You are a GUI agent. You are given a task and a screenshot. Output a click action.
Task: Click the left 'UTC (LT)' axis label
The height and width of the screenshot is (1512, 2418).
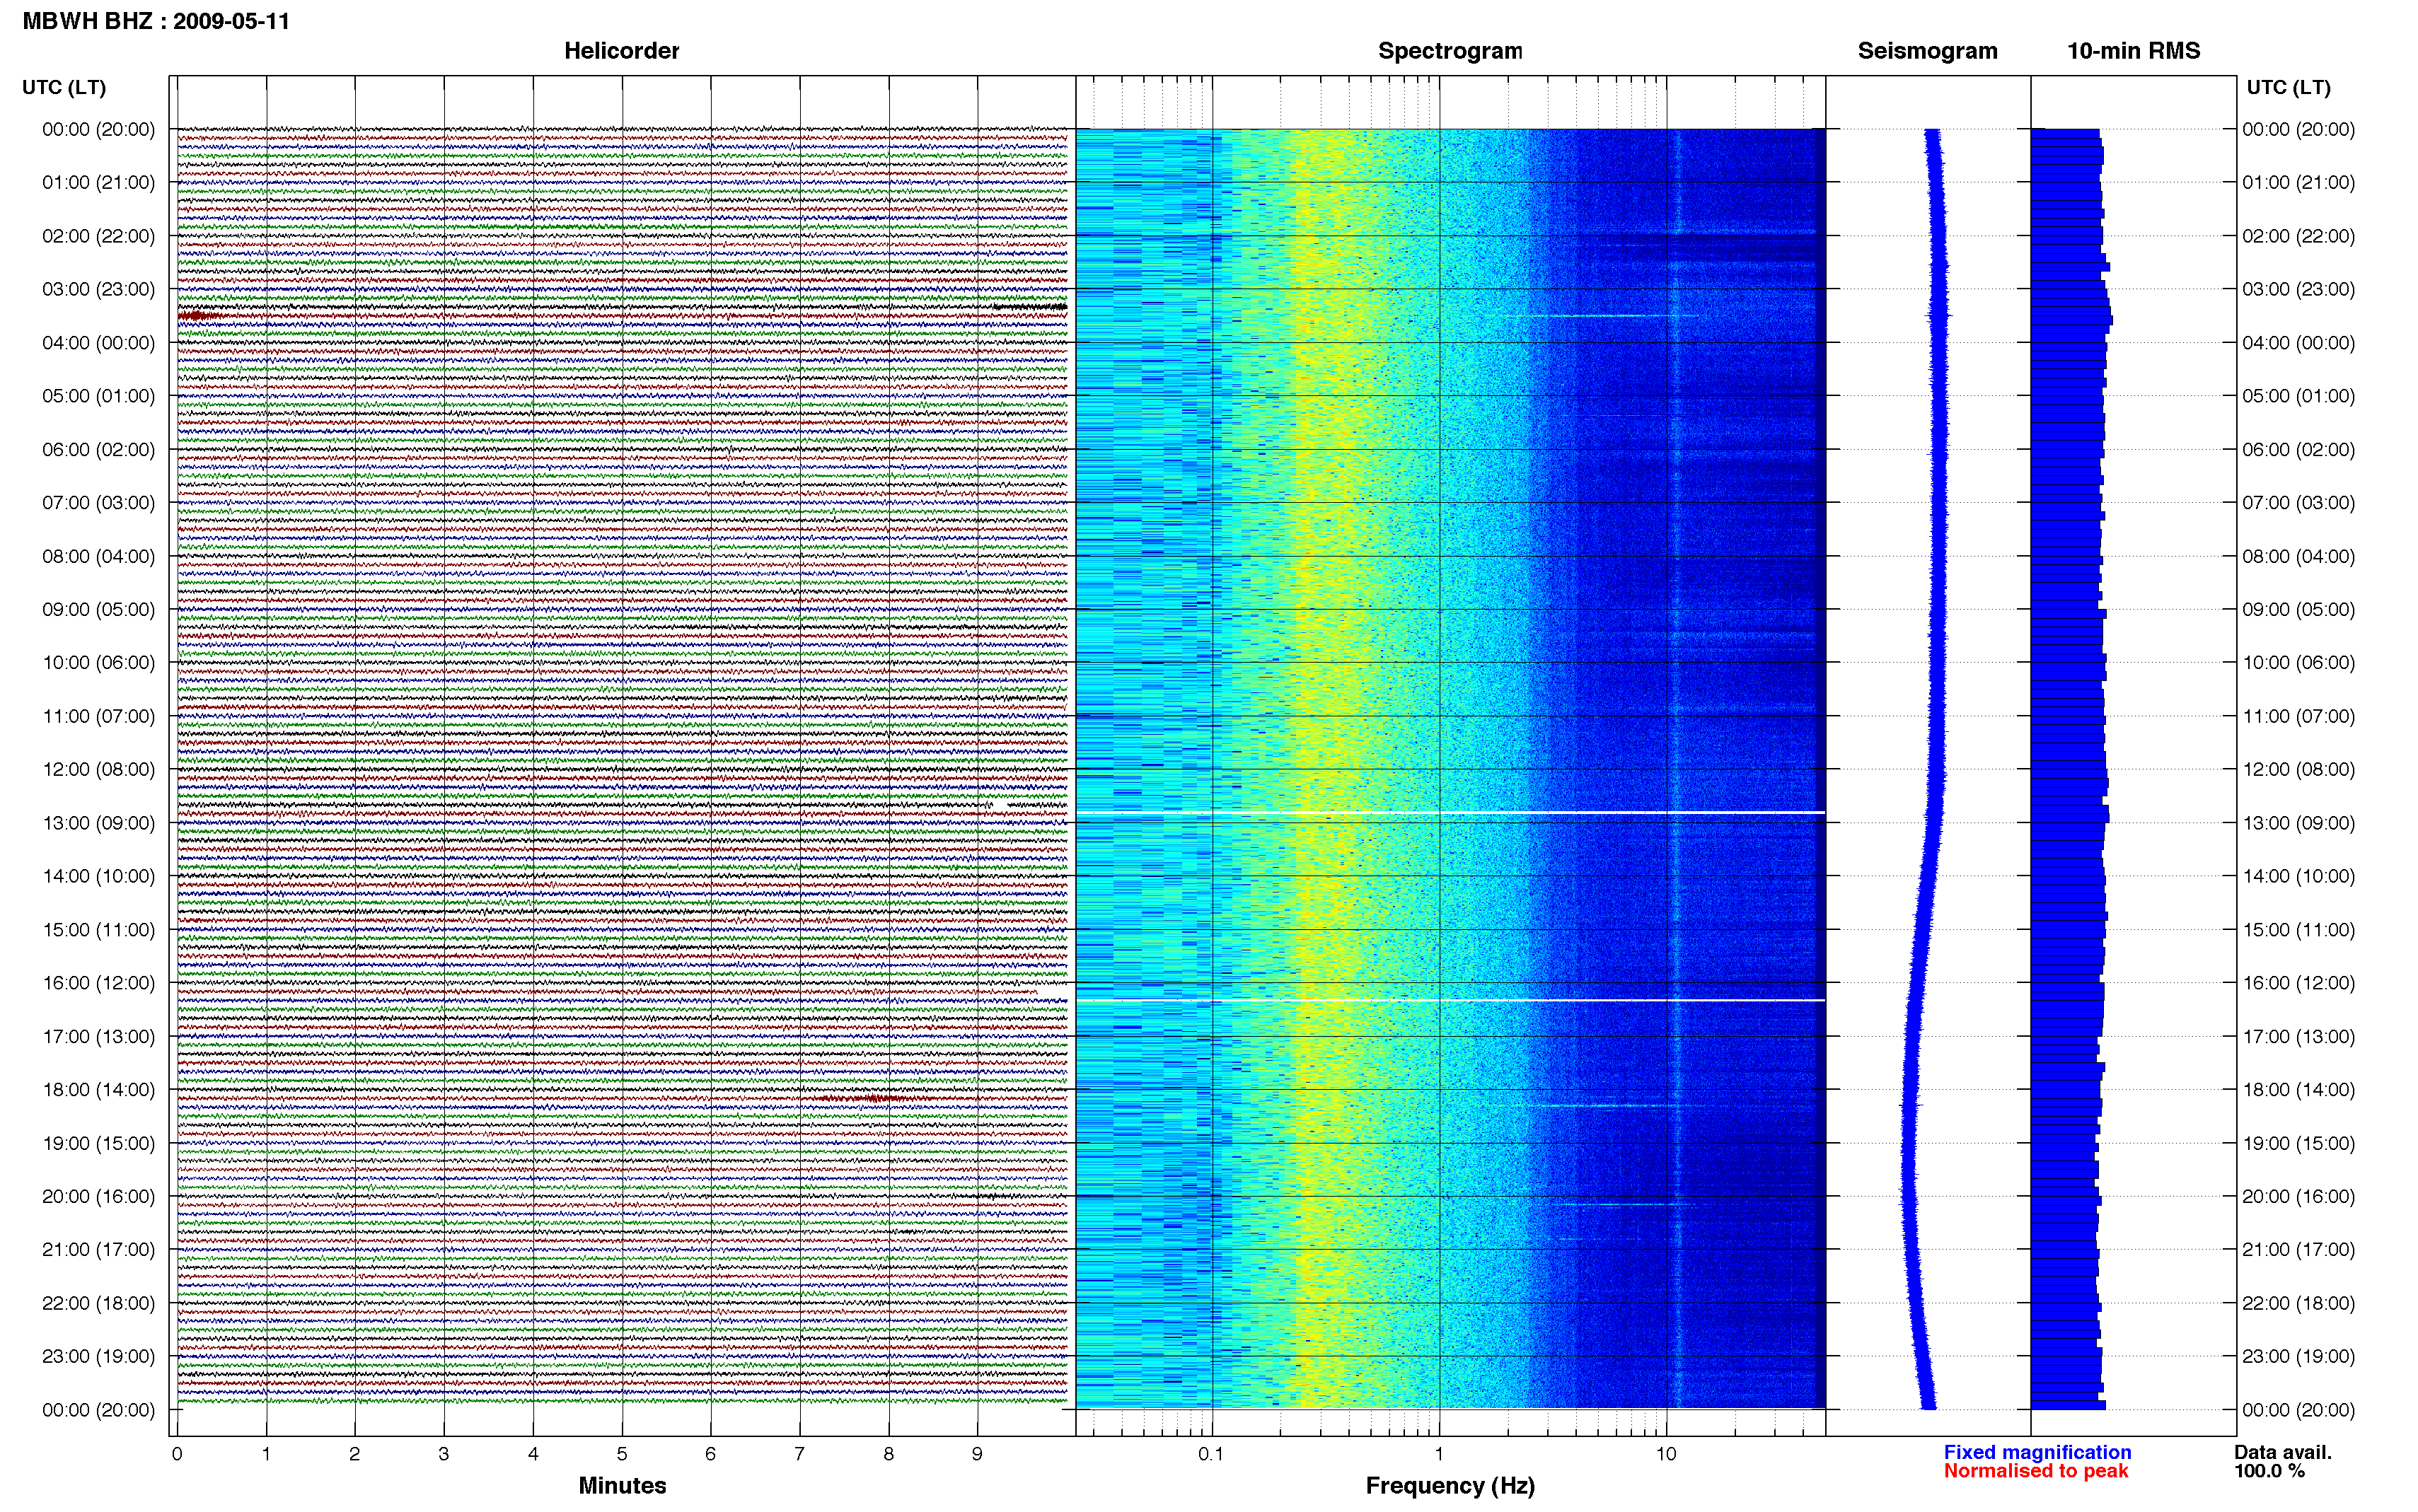pos(64,87)
